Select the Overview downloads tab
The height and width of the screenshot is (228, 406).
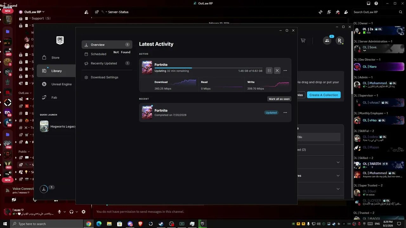(107, 45)
